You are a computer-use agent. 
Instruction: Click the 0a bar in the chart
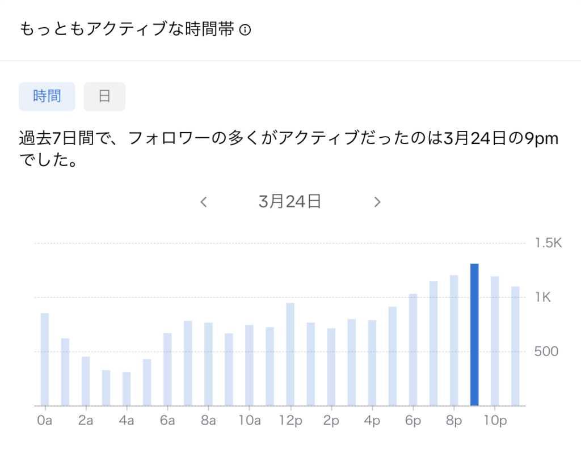[x=45, y=359]
